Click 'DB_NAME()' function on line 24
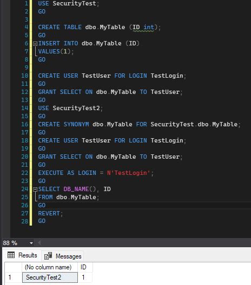 point(80,189)
